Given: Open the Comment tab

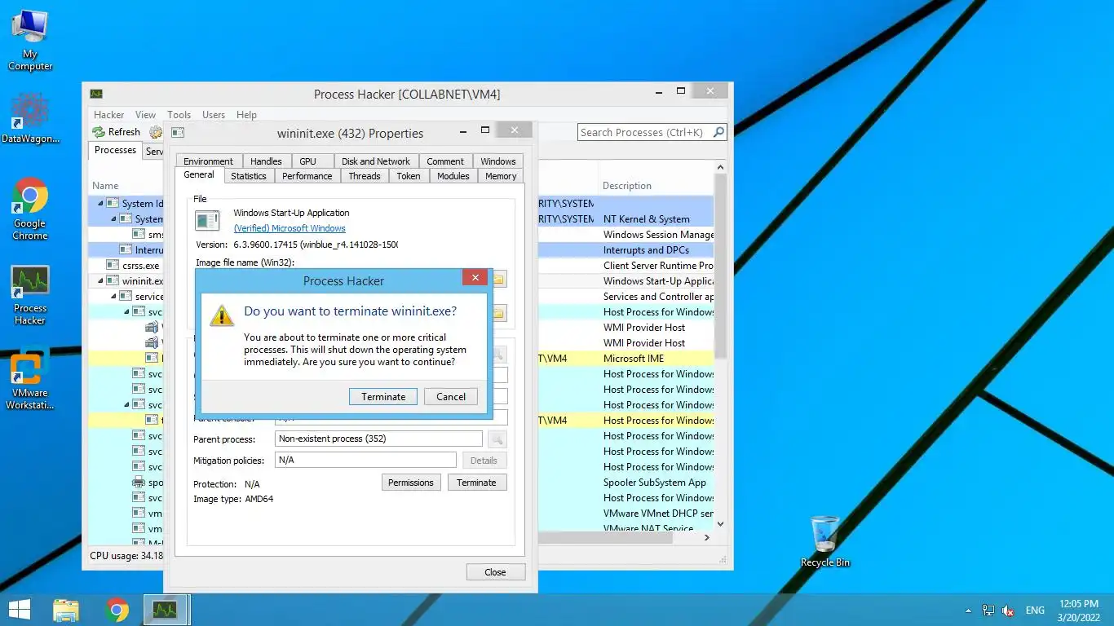Looking at the screenshot, I should point(445,161).
